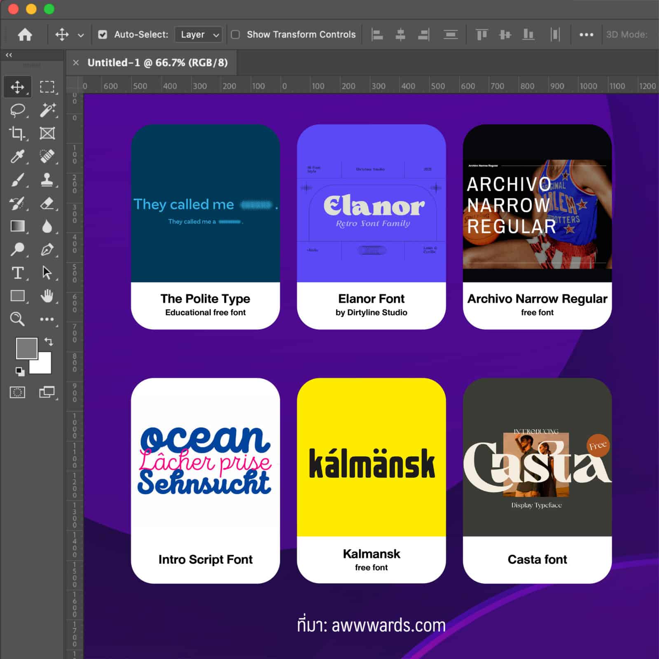The image size is (659, 659).
Task: Open the Auto-Select Layer dropdown
Action: [x=199, y=35]
